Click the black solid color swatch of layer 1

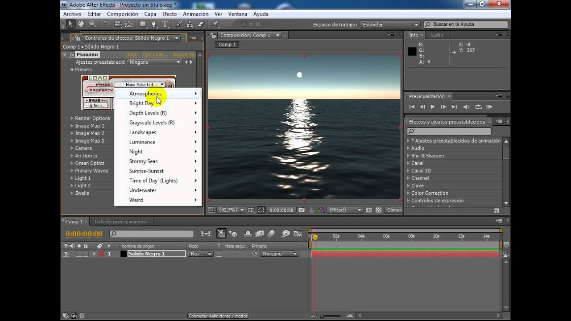(x=124, y=254)
